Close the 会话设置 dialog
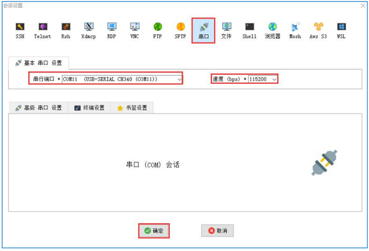This screenshot has width=369, height=251. coord(363,6)
